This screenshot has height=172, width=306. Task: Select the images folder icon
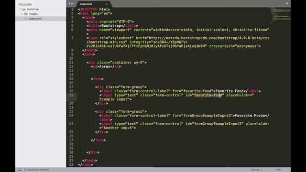coord(26,14)
